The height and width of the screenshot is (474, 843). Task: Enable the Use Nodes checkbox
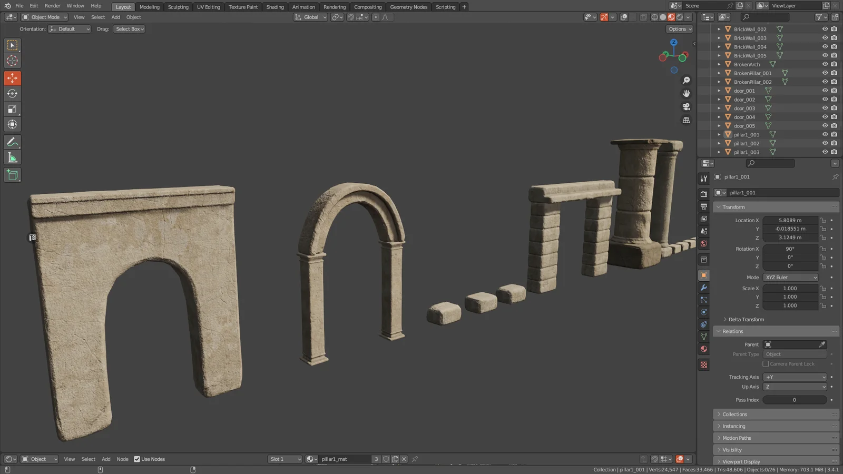click(x=138, y=459)
